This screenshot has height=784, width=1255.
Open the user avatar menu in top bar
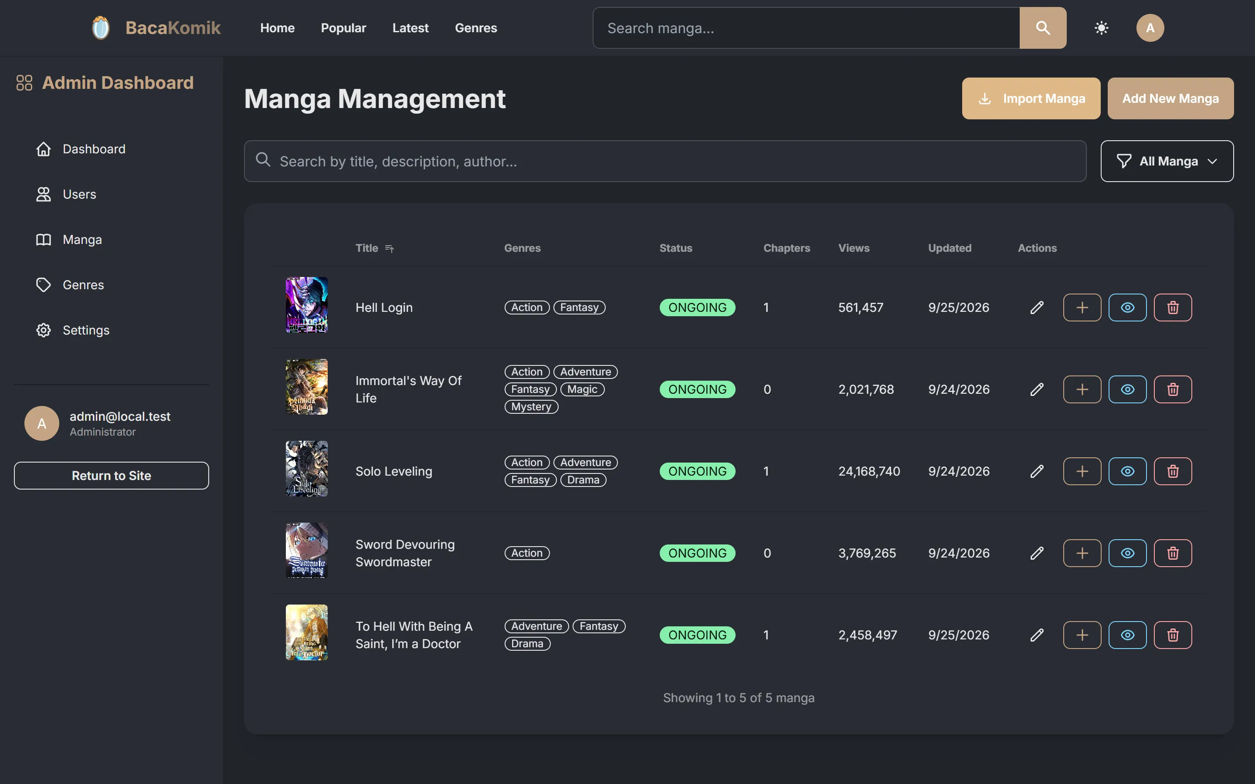(x=1150, y=28)
